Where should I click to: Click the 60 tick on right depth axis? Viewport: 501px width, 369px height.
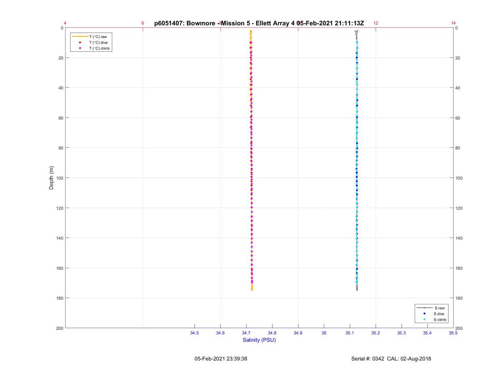coord(458,118)
